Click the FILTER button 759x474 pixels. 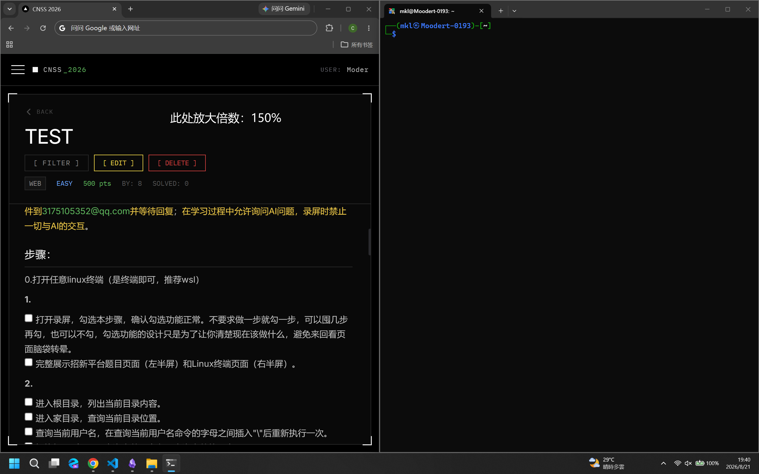[56, 163]
